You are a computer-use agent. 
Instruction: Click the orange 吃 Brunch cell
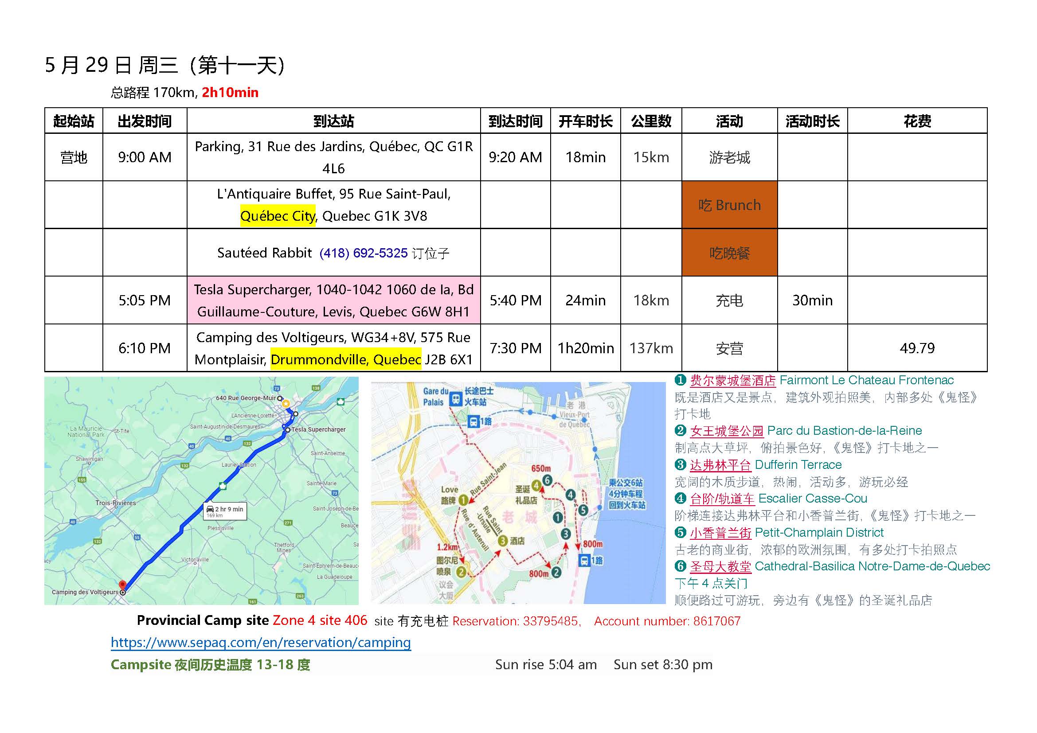[x=729, y=205]
